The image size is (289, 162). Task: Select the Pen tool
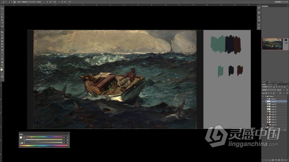pos(2,50)
